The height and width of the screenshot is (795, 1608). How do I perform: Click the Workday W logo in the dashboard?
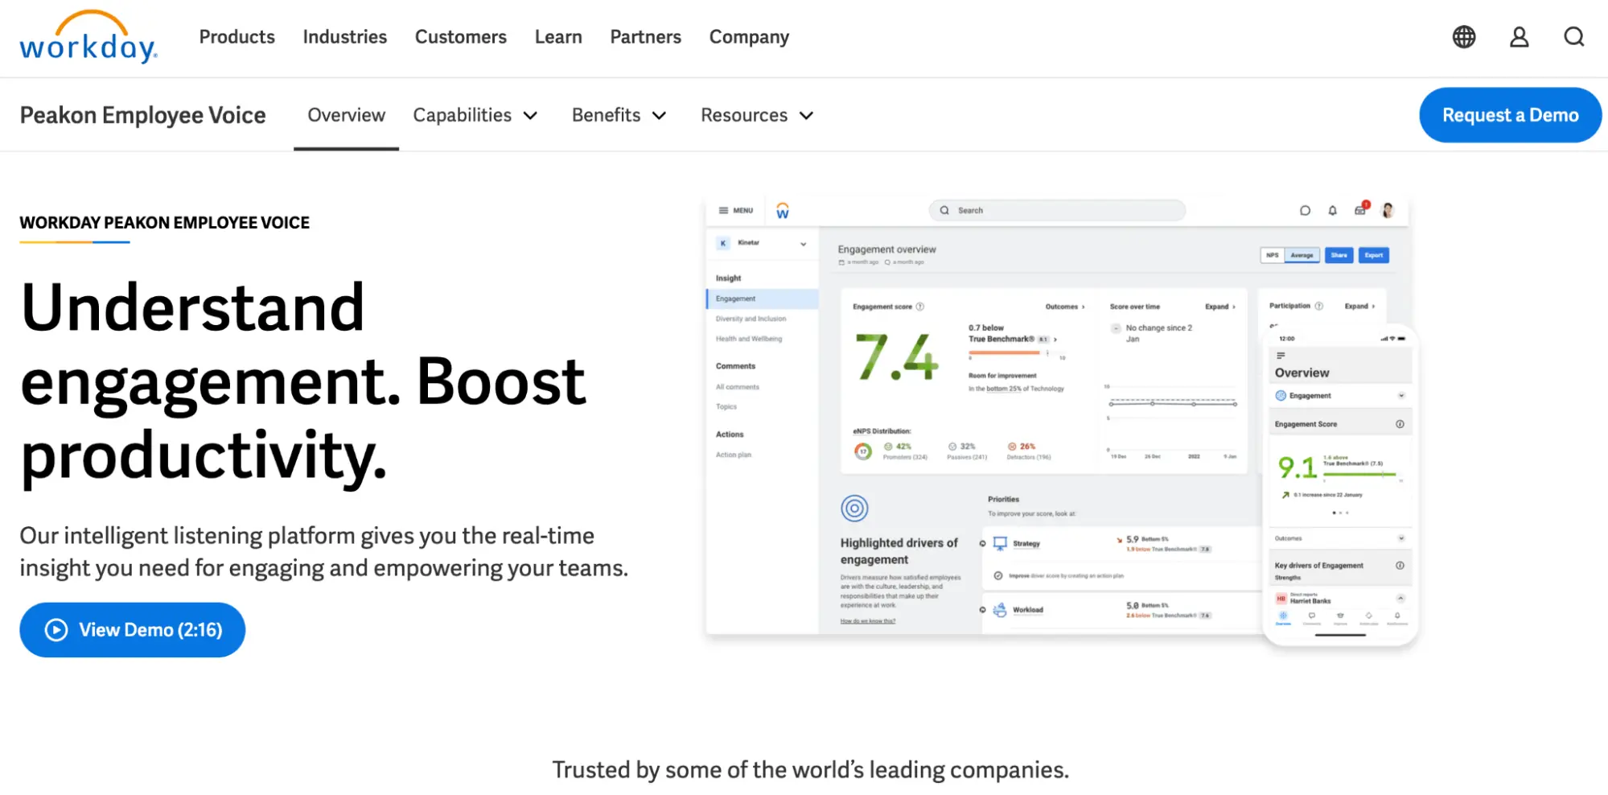click(782, 210)
